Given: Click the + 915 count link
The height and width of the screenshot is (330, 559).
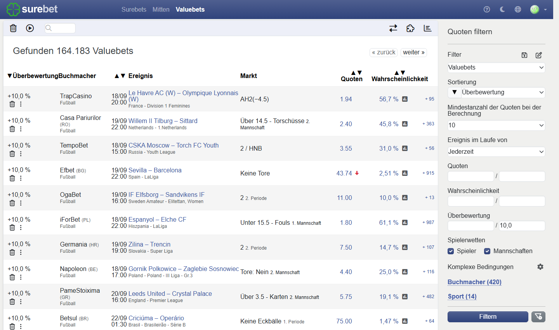Looking at the screenshot, I should 428,173.
